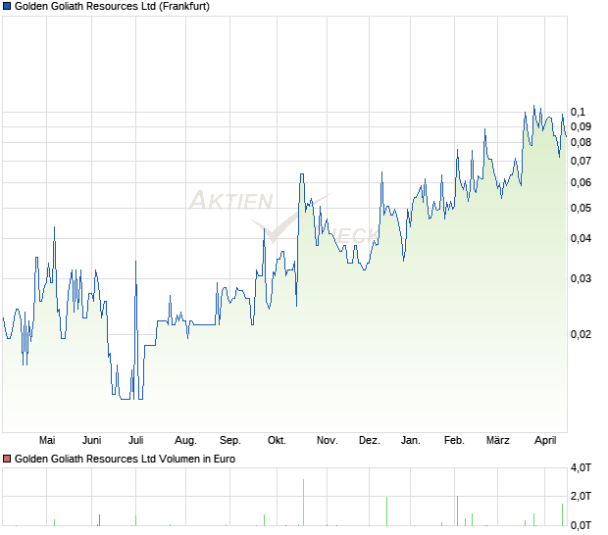
Task: Click the red Volumen legend square
Action: pos(7,459)
